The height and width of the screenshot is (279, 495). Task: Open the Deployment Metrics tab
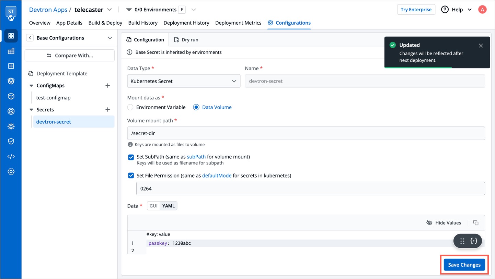tap(238, 23)
